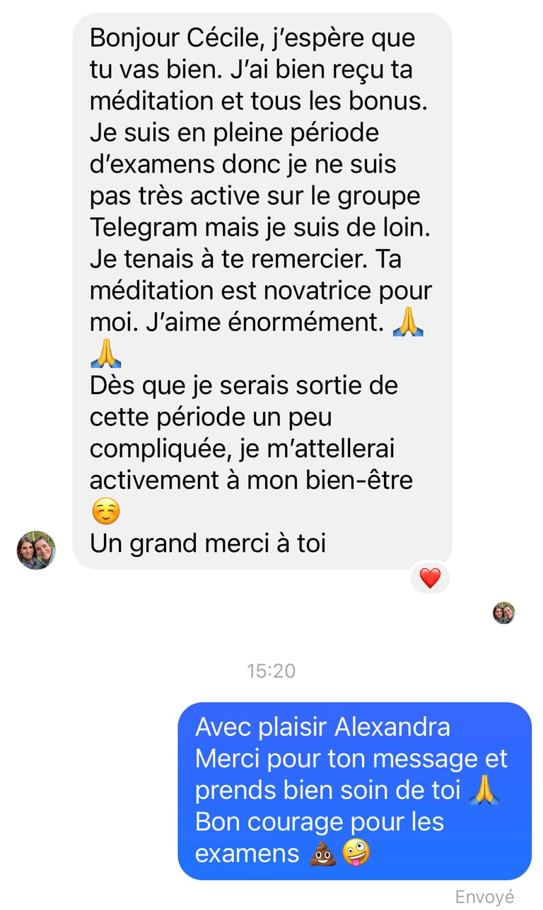Click the zany tongue-out face emoji
Image resolution: width=543 pixels, height=910 pixels.
coord(355,853)
